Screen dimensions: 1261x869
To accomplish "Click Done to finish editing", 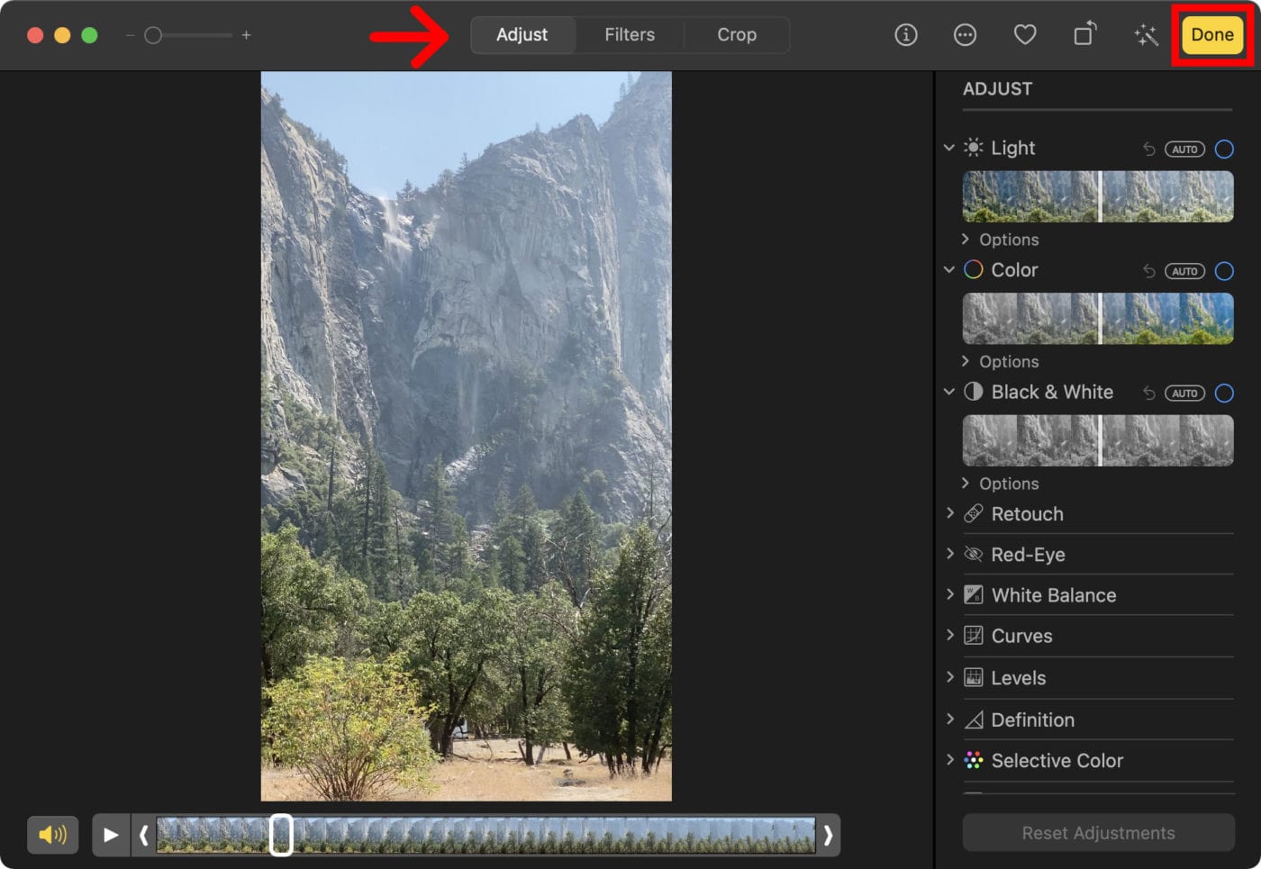I will pos(1211,34).
